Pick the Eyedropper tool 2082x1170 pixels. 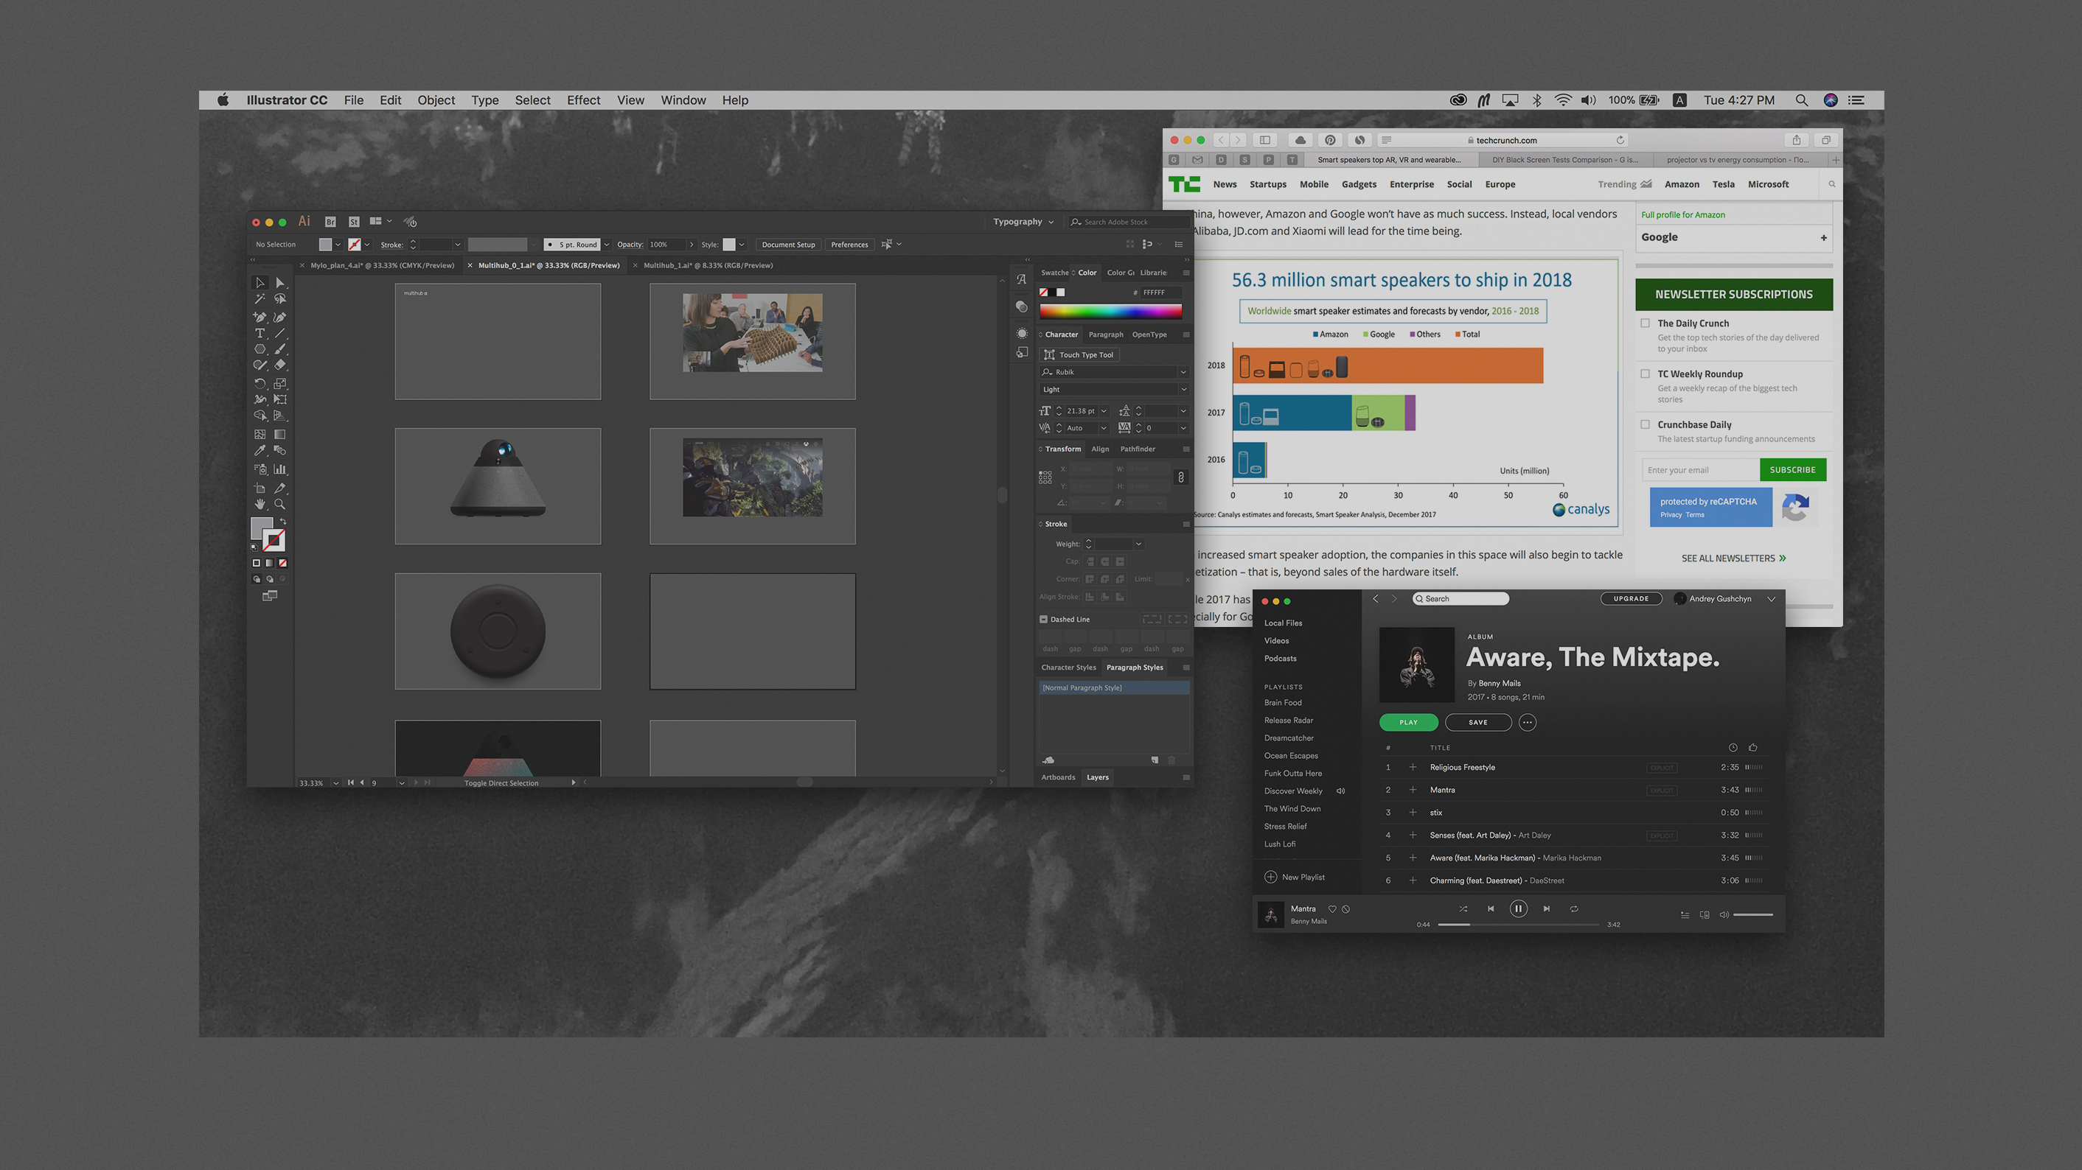click(260, 451)
